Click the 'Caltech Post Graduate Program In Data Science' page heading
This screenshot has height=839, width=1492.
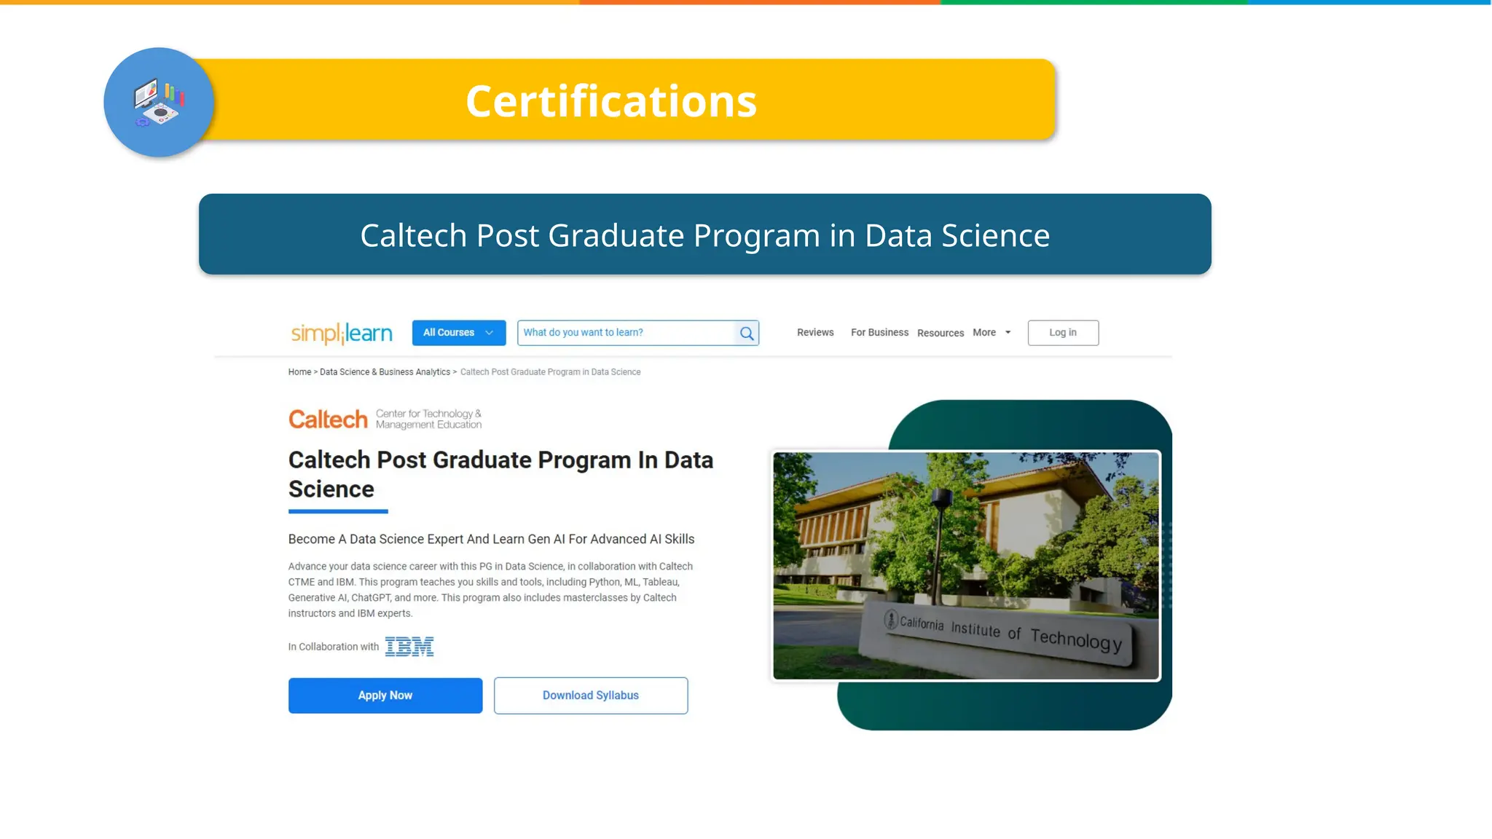[500, 474]
